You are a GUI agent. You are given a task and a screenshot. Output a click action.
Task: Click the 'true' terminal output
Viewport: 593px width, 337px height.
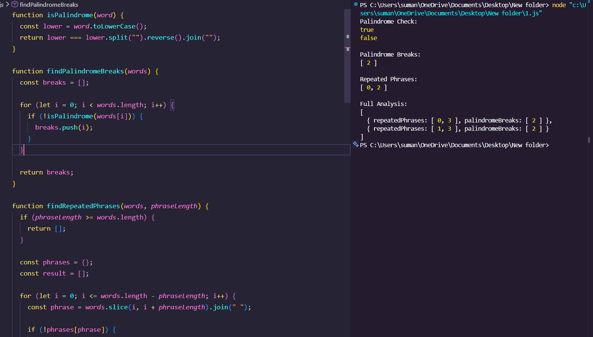(367, 30)
